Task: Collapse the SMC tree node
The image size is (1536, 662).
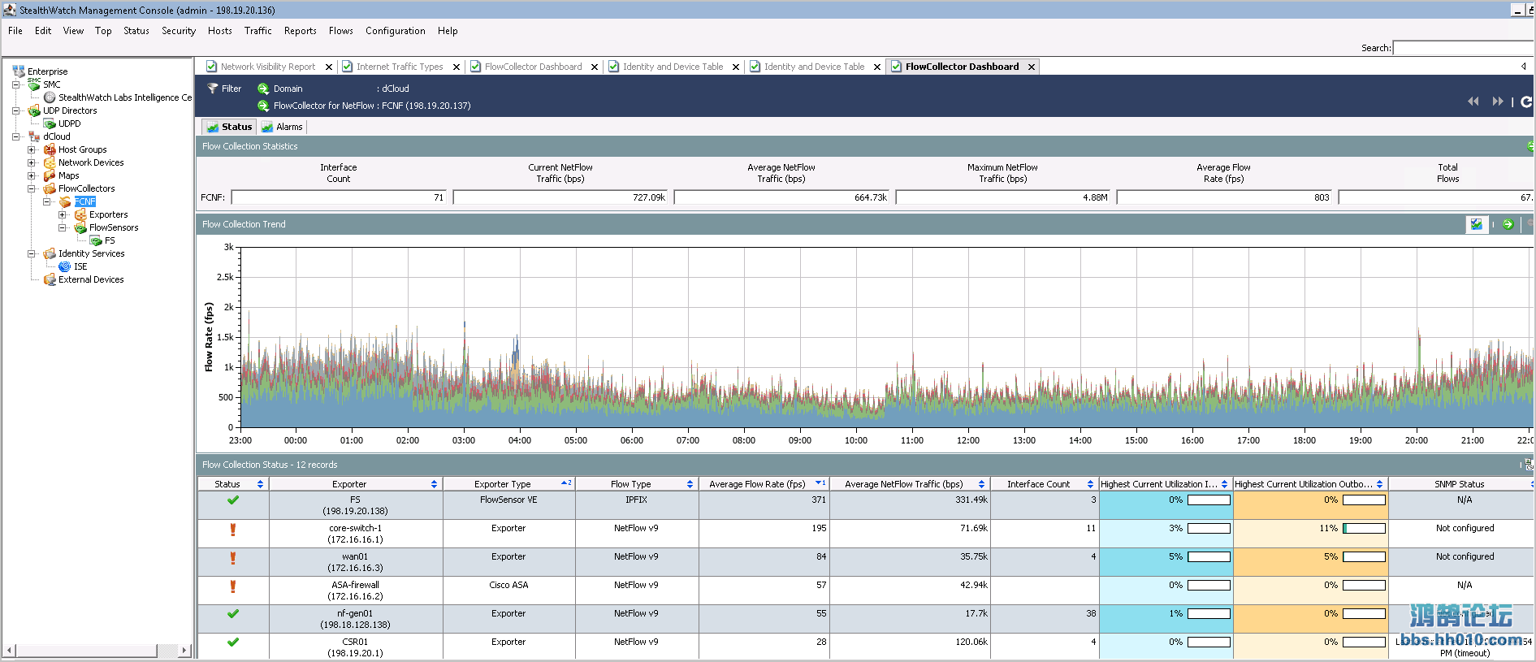Action: [x=15, y=84]
